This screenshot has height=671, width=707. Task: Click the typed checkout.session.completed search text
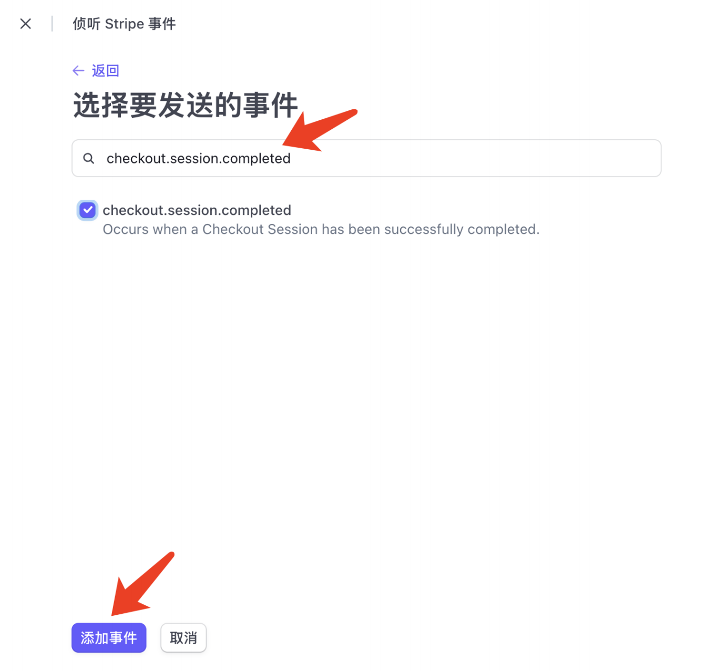pos(198,158)
